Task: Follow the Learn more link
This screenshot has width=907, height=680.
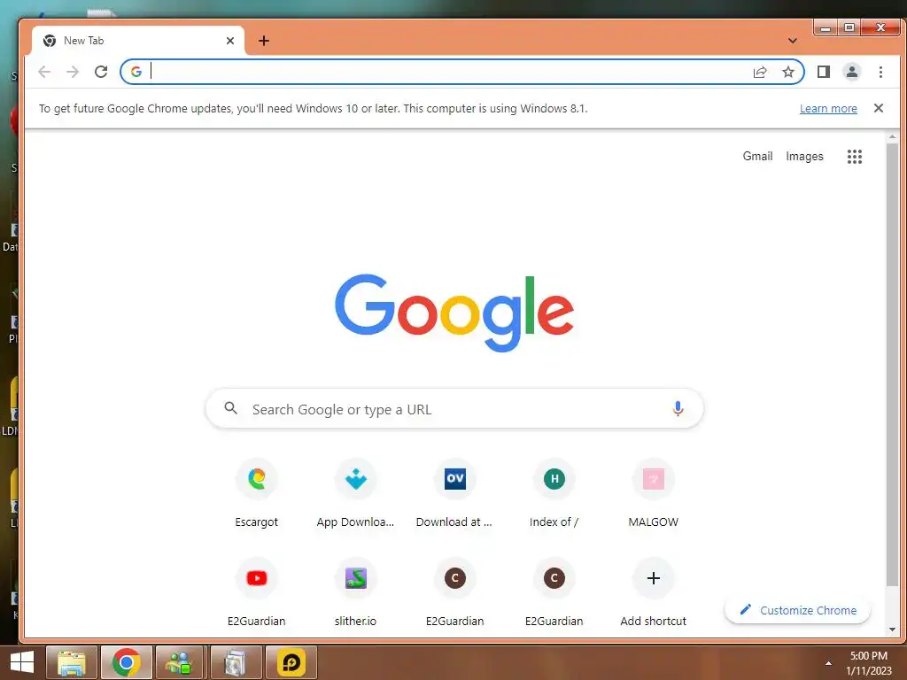Action: click(828, 109)
